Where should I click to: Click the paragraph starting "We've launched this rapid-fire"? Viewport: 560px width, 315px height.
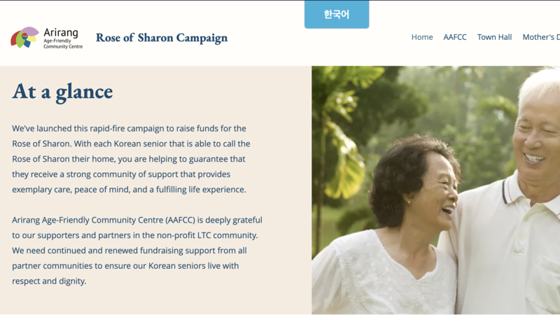tap(130, 159)
